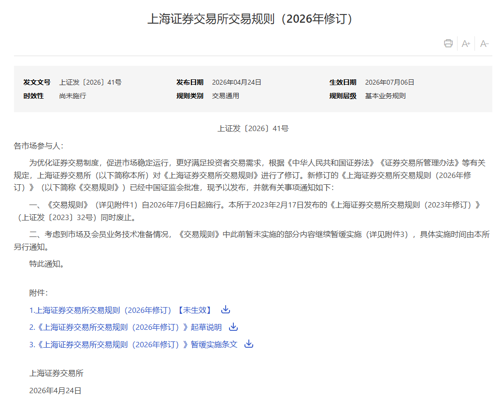
Task: Click download icon beside 暂缓实施条文 attachment
Action: click(x=249, y=344)
